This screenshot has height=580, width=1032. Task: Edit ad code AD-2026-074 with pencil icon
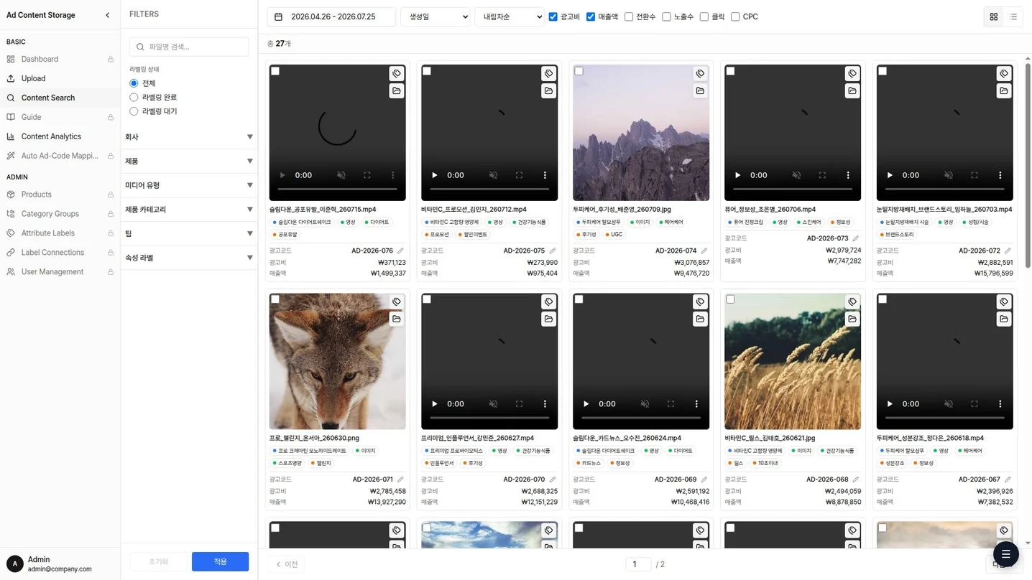click(704, 251)
